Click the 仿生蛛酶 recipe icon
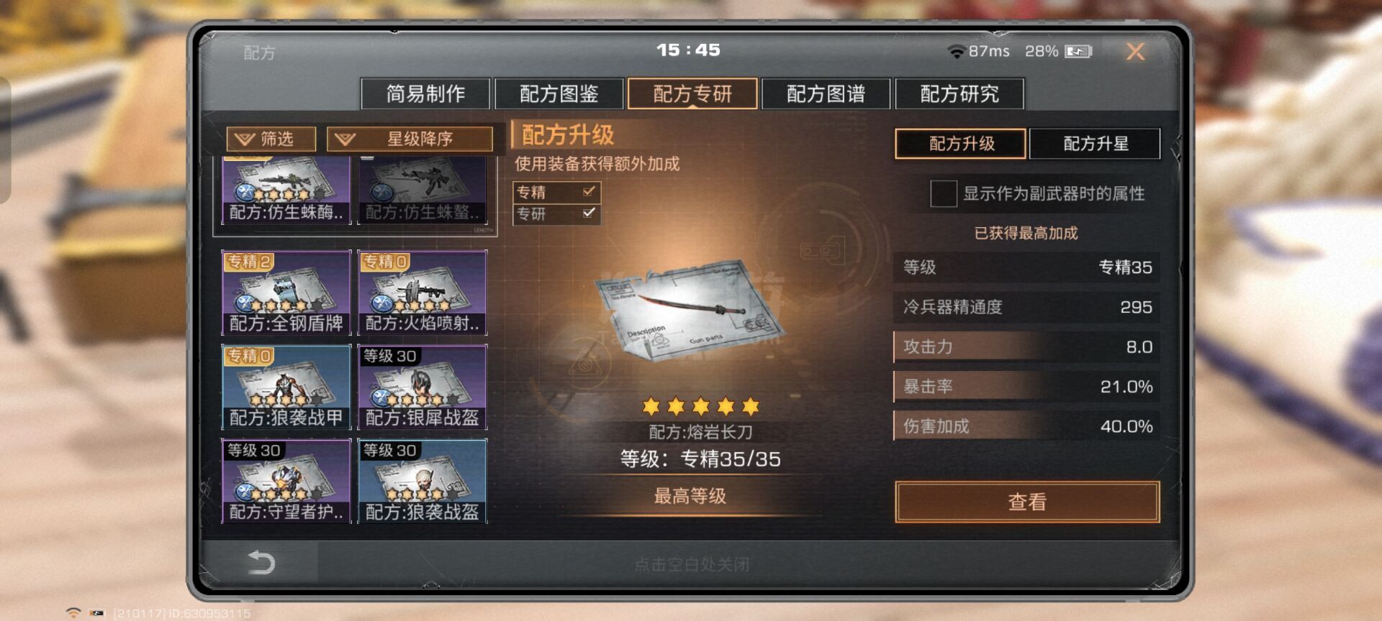Viewport: 1382px width, 621px height. pos(286,190)
